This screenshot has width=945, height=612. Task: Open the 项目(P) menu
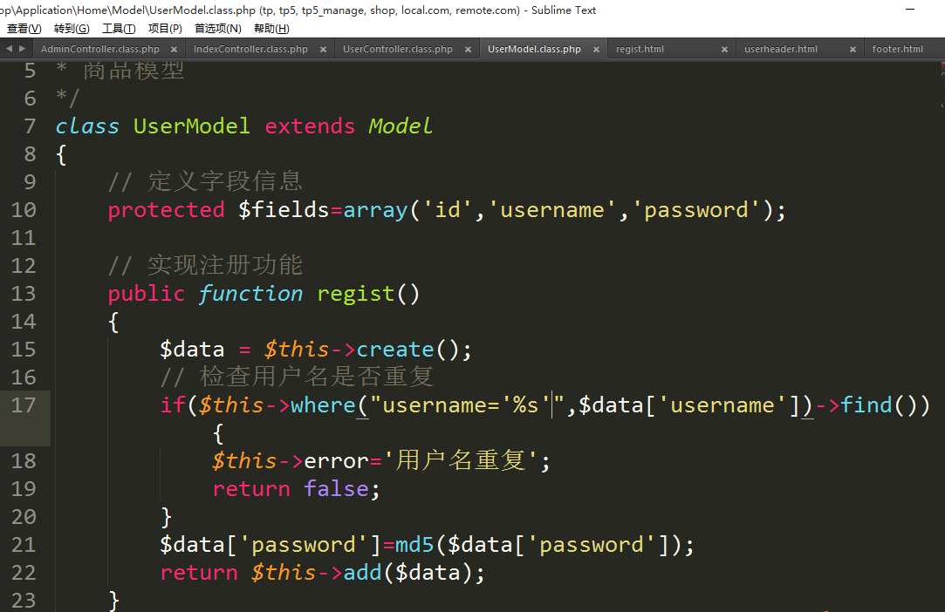(165, 29)
